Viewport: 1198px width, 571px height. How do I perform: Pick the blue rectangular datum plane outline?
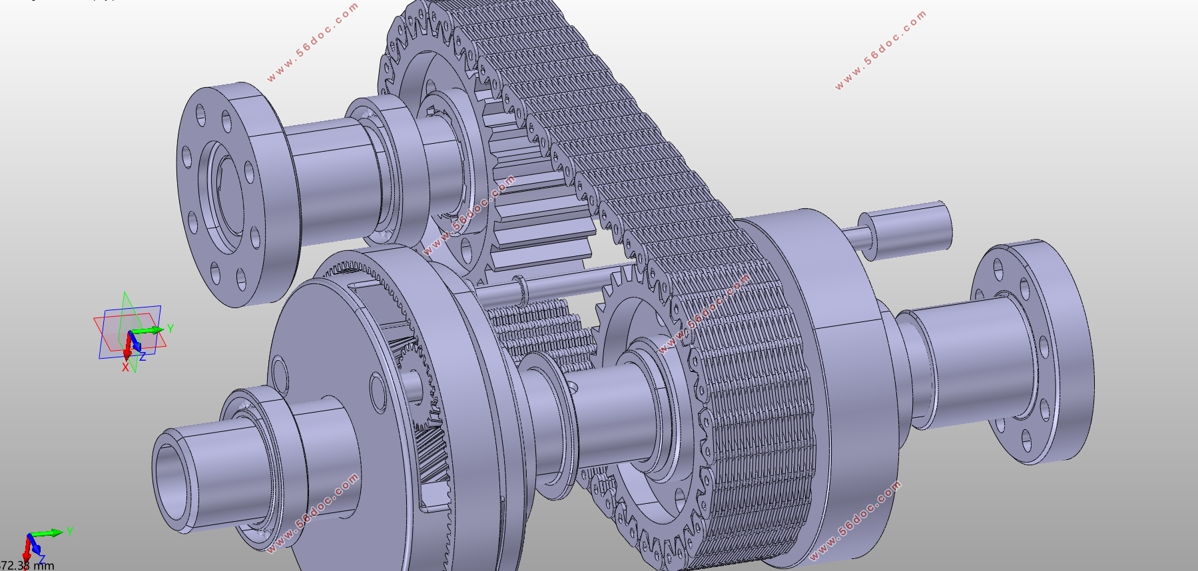131,332
